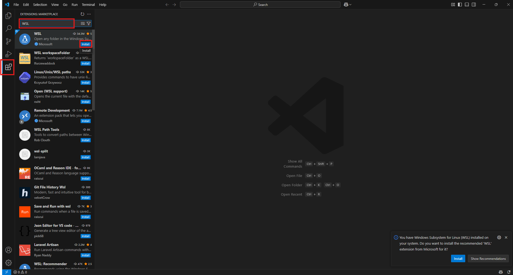
Task: Open the Source Control view
Action: (8, 41)
